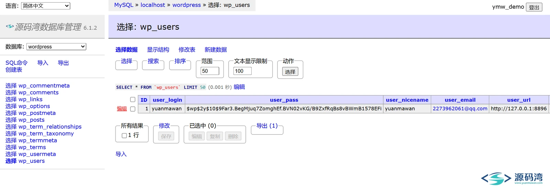Open wp_links table in sidebar

[x=31, y=99]
